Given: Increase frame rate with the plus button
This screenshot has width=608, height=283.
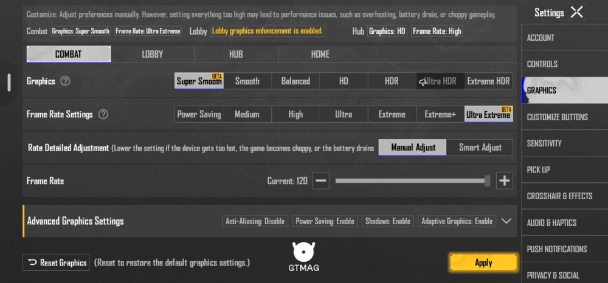Looking at the screenshot, I should [505, 181].
